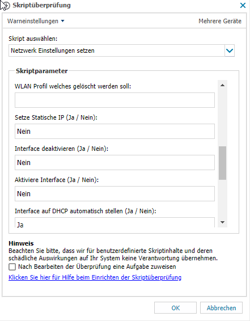Click the scrollbar track above the thumb
The height and width of the screenshot is (321, 250).
coord(223,118)
